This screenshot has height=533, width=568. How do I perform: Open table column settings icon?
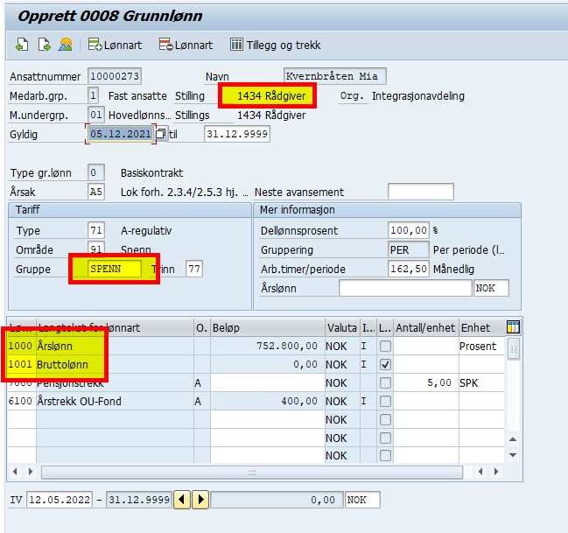click(513, 327)
